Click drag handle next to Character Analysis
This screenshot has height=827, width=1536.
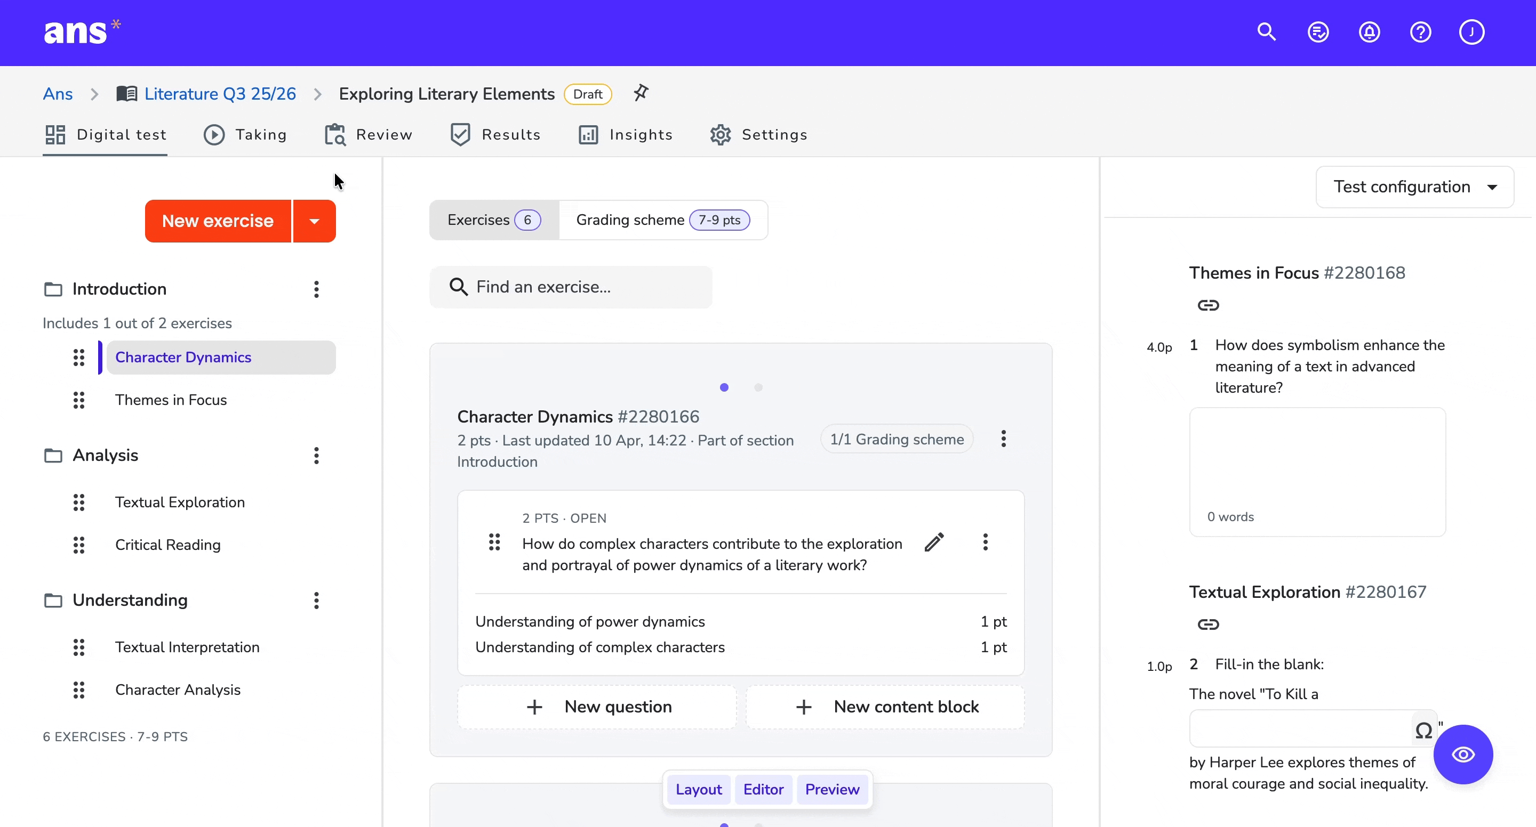click(79, 690)
